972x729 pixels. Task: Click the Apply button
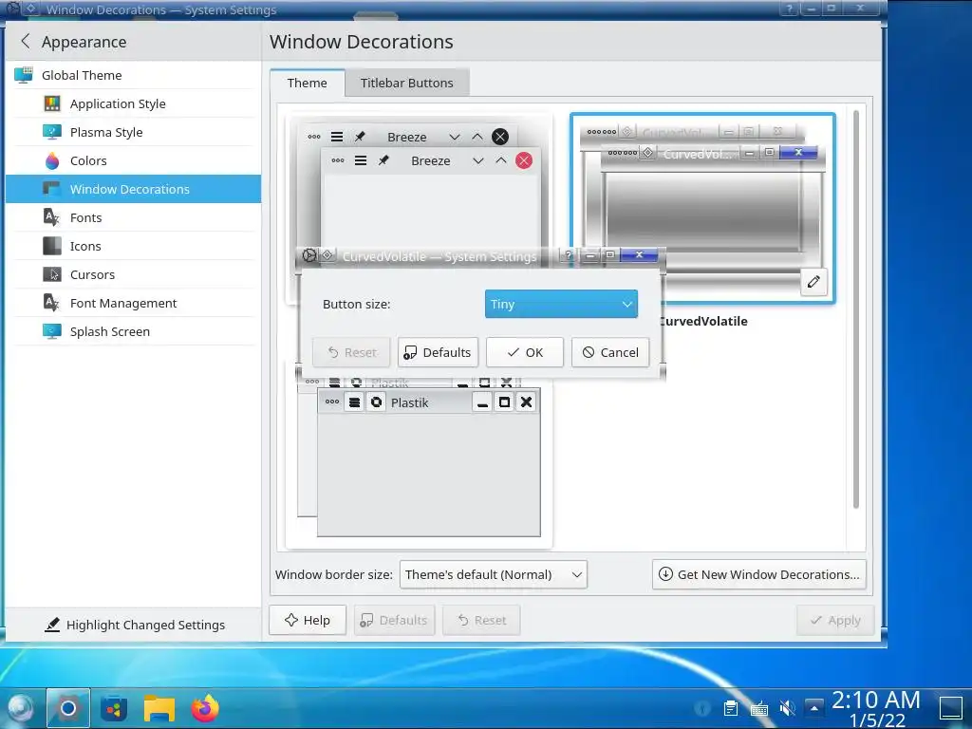pyautogui.click(x=835, y=620)
